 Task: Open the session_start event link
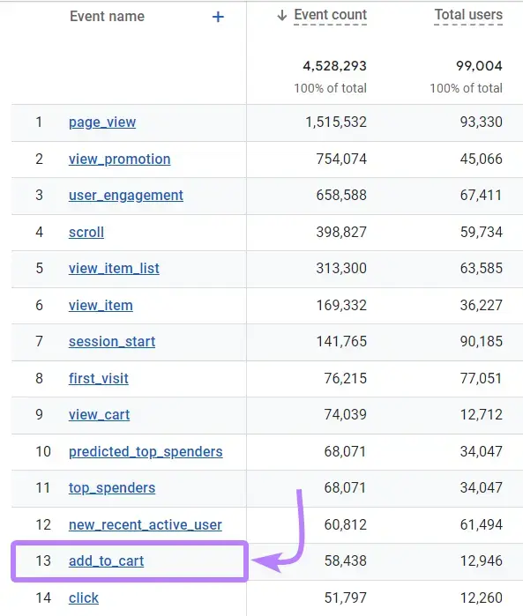[112, 341]
